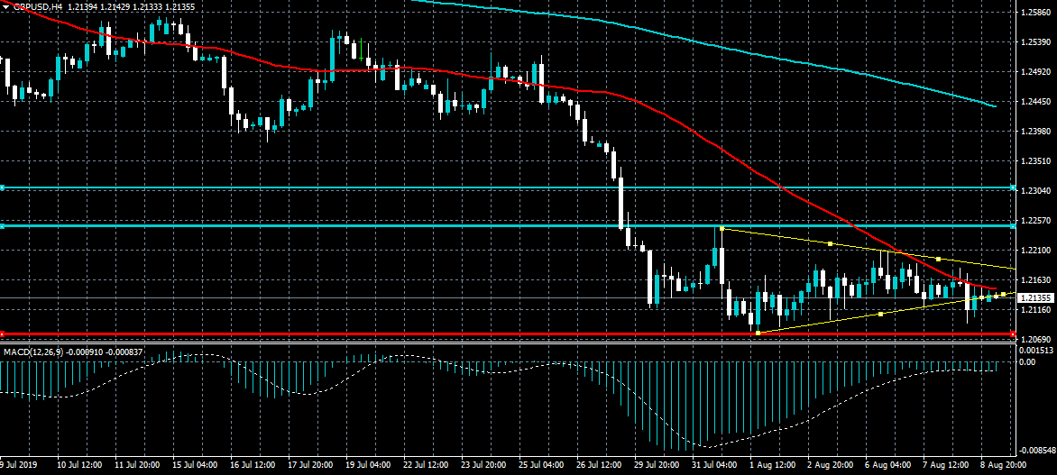Screen dimensions: 1057x475
Task: Click the low price 1.21333 in the header
Action: 147,6
